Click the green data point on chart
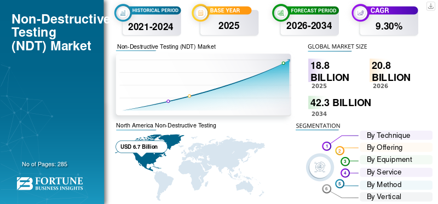This screenshot has width=438, height=204. (x=283, y=63)
